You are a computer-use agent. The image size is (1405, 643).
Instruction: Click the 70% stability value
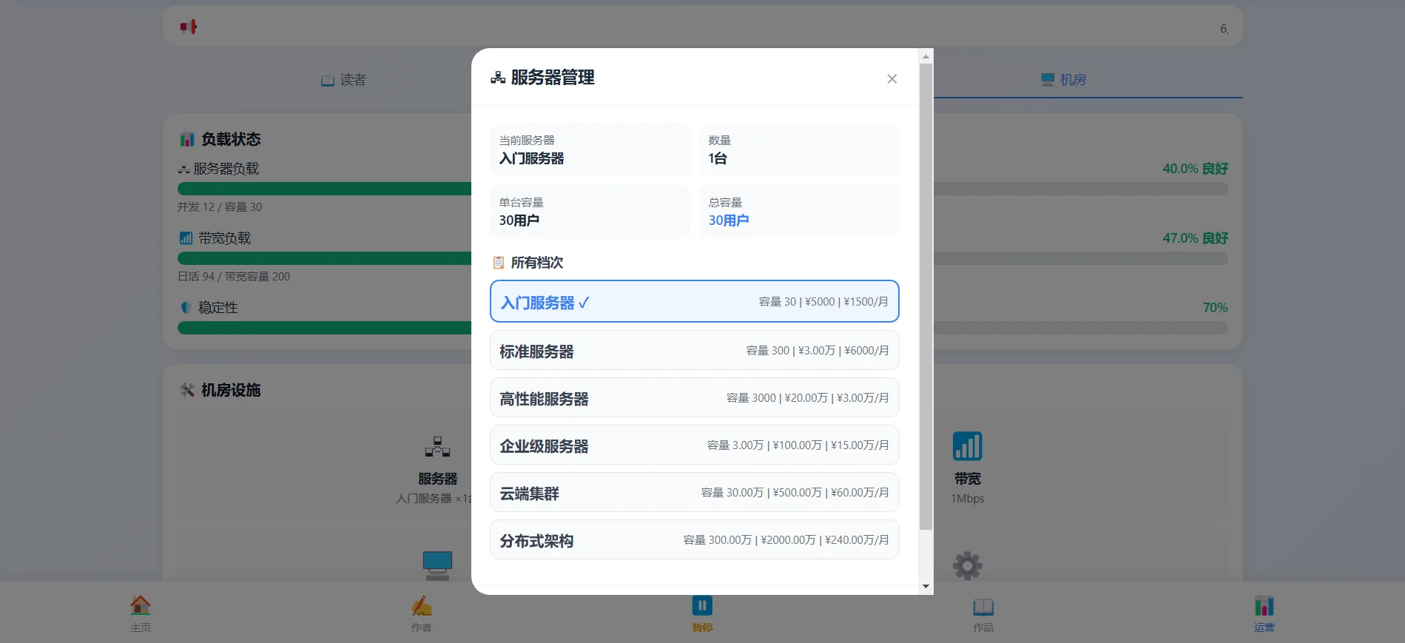point(1215,308)
